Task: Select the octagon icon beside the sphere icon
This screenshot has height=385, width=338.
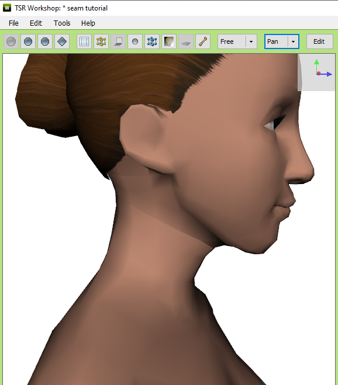Action: [x=28, y=41]
